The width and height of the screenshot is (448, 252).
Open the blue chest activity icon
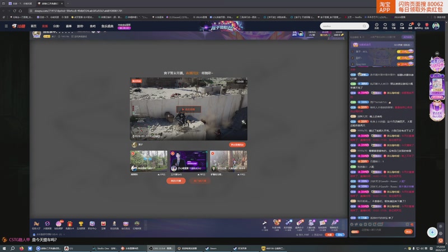tap(92, 225)
